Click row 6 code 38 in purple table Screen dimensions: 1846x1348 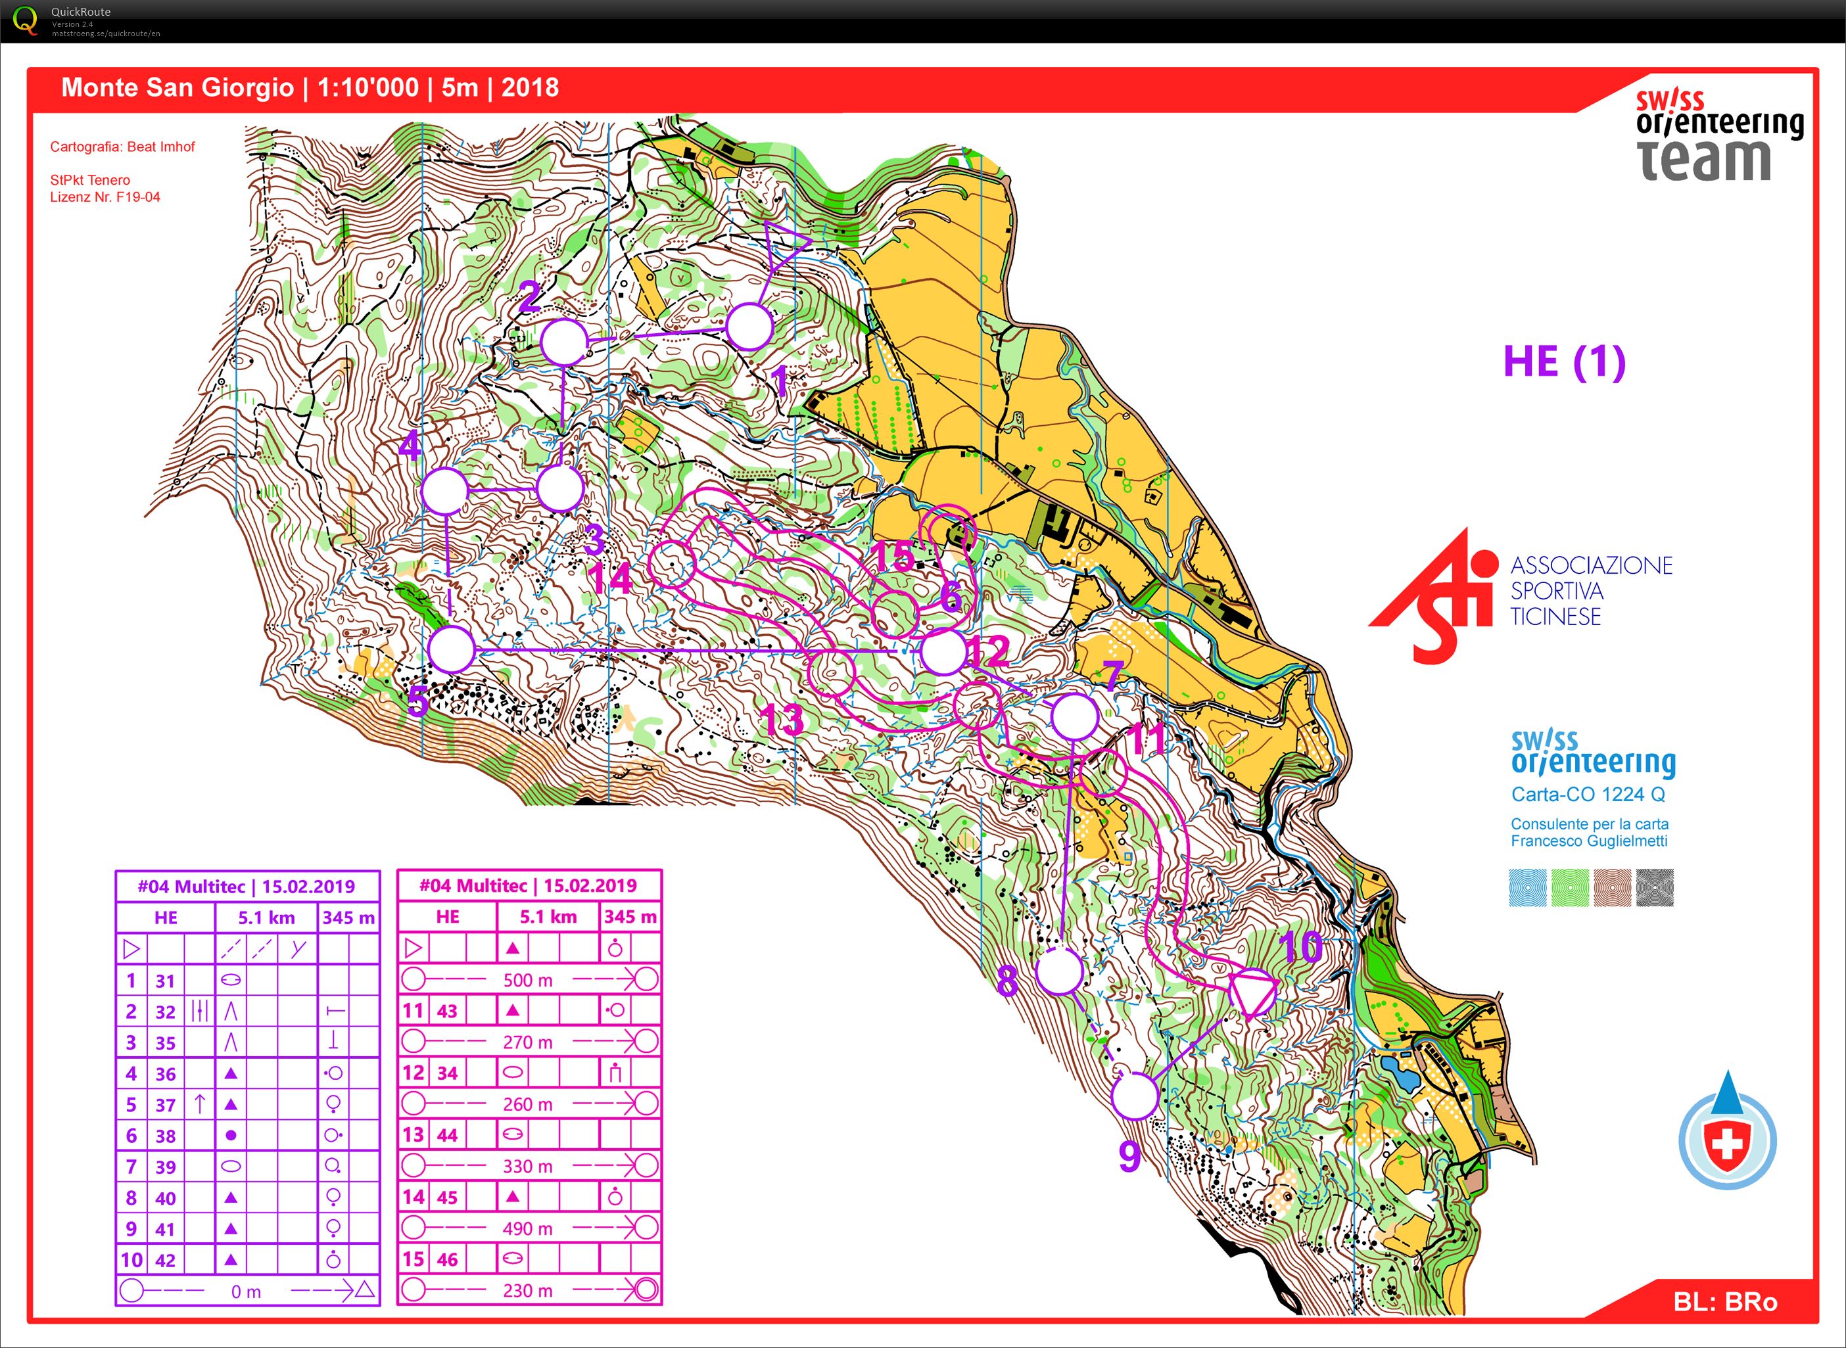click(166, 1136)
